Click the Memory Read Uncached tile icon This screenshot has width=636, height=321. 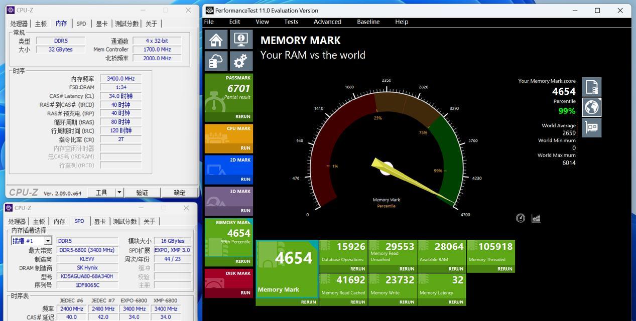(374, 246)
